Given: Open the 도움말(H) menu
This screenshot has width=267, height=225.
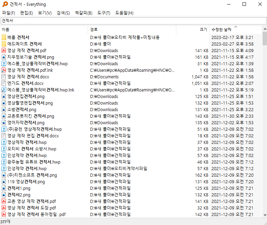Looking at the screenshot, I should tap(124, 13).
